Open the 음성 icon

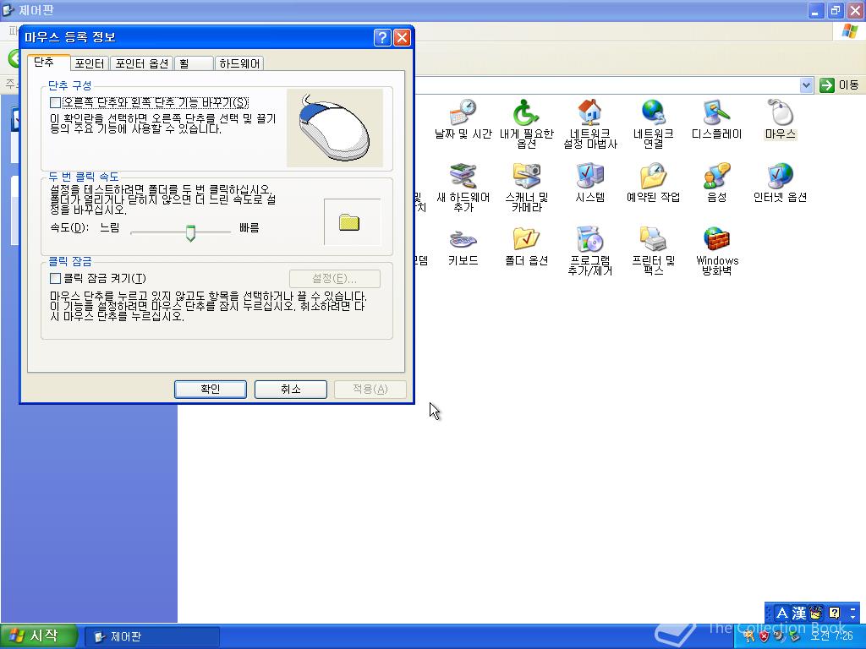(x=717, y=183)
